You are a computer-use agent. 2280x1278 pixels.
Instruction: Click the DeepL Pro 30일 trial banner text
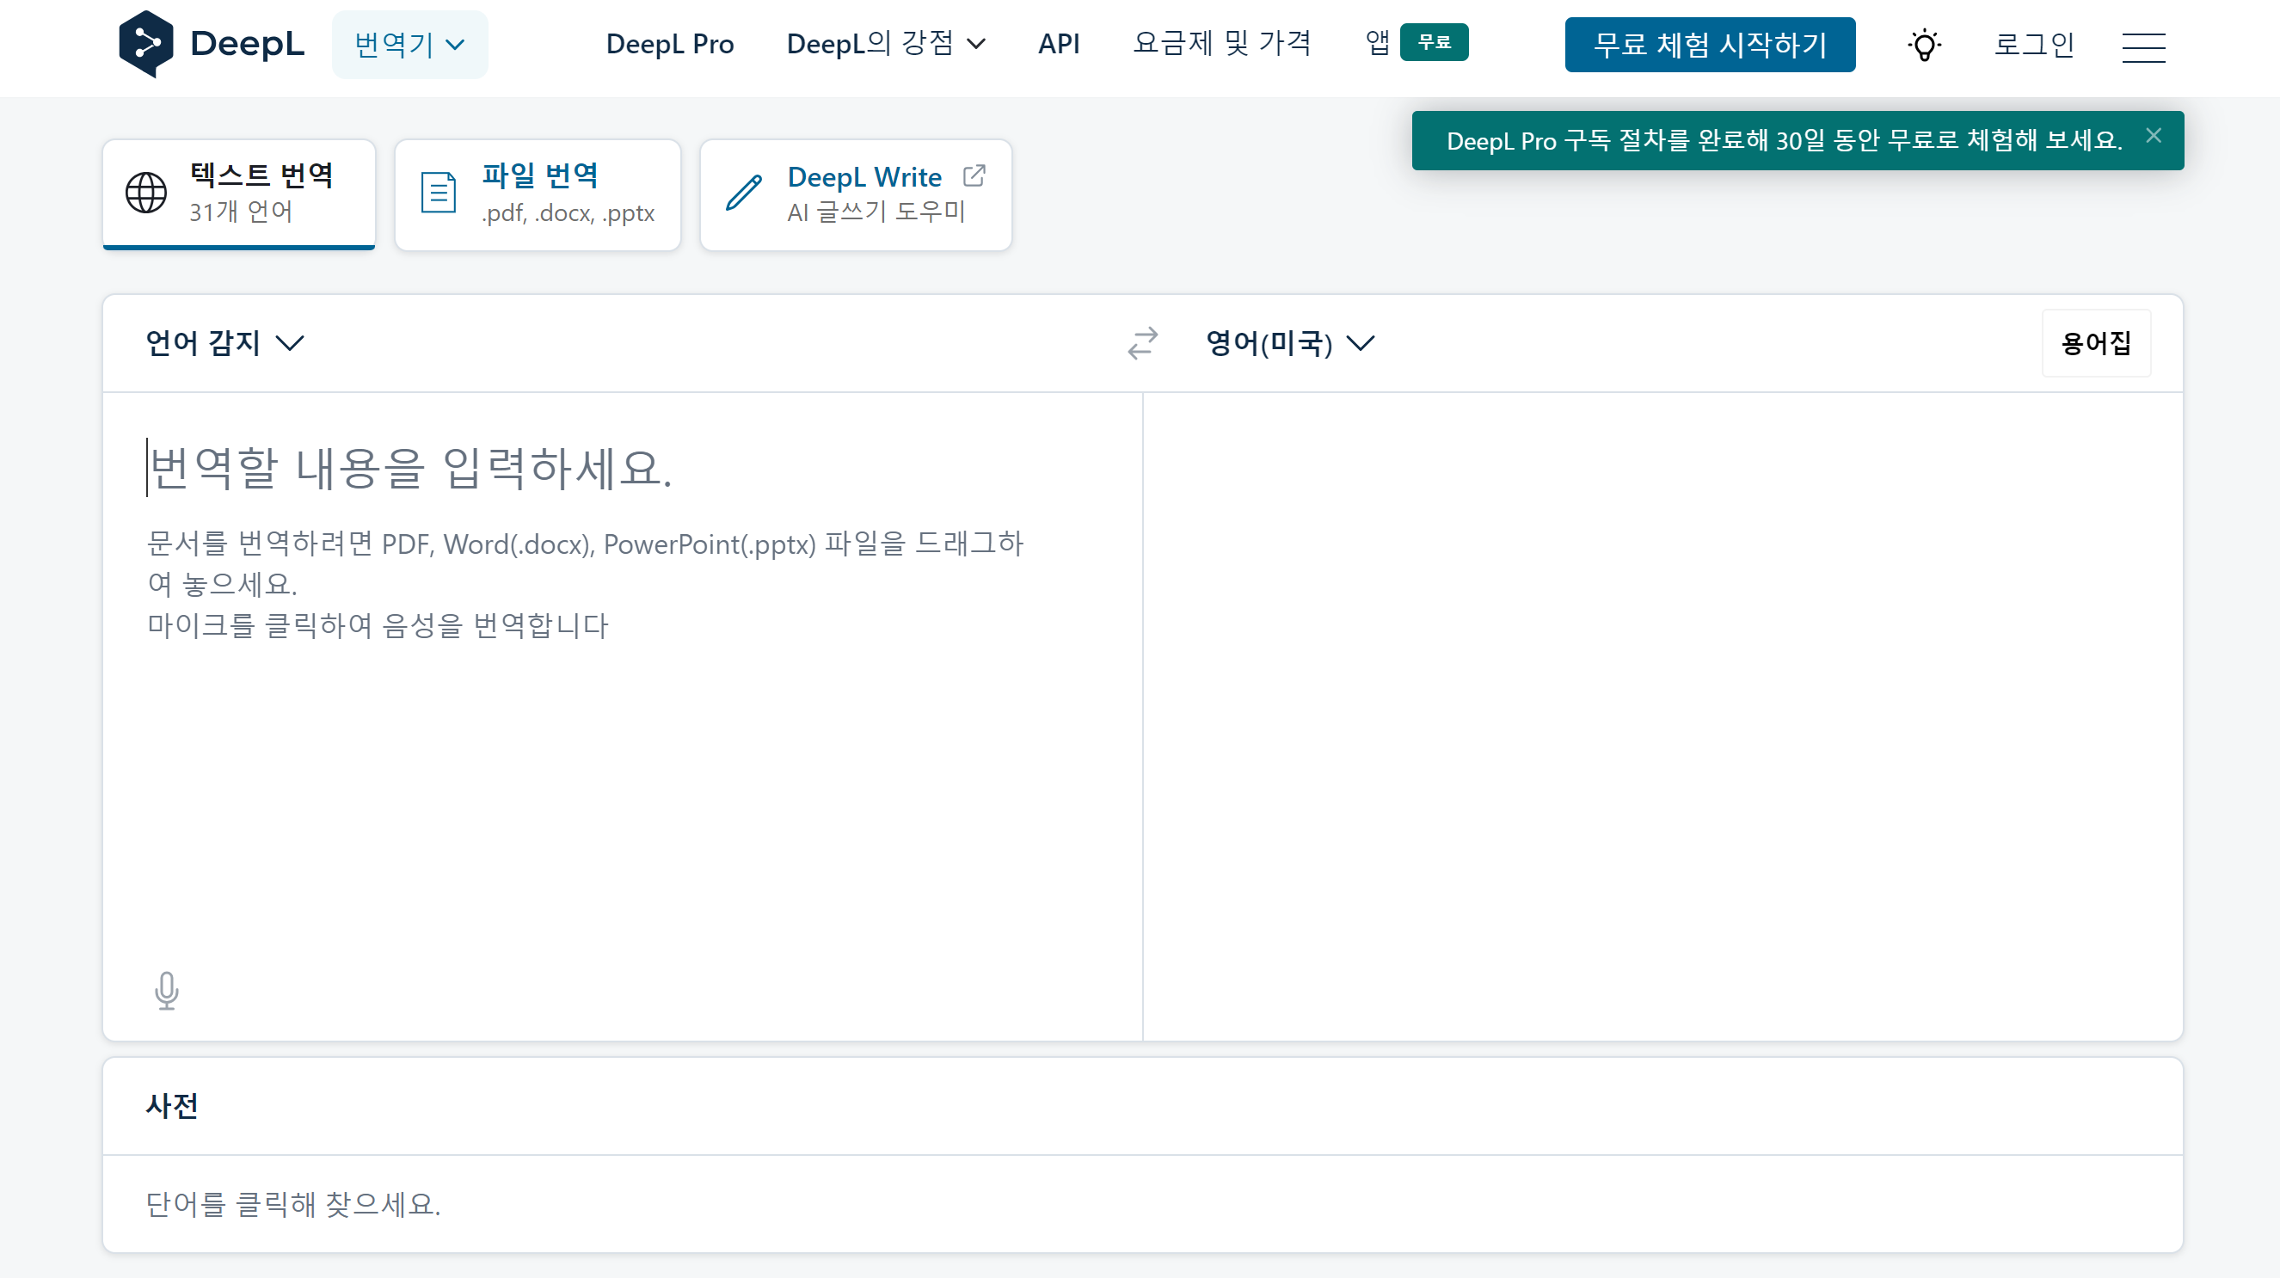[1784, 141]
